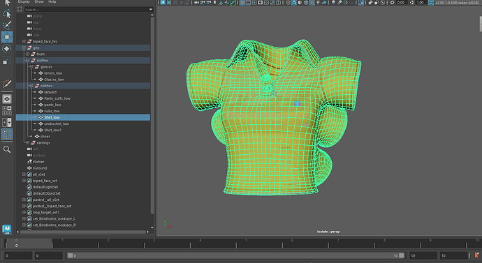Toggle wireframe shading in viewport toolbar

coord(288,3)
